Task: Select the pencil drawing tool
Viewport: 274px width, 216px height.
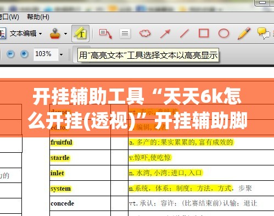Action: pyautogui.click(x=244, y=33)
